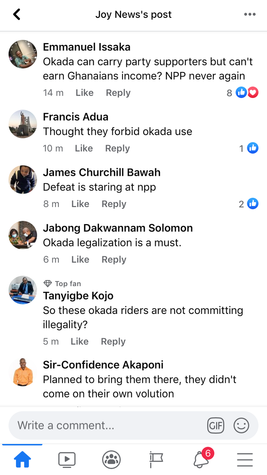View reactions on Emmanuel Issaka's comment
Viewport: 267px width, 475px height.
[243, 93]
